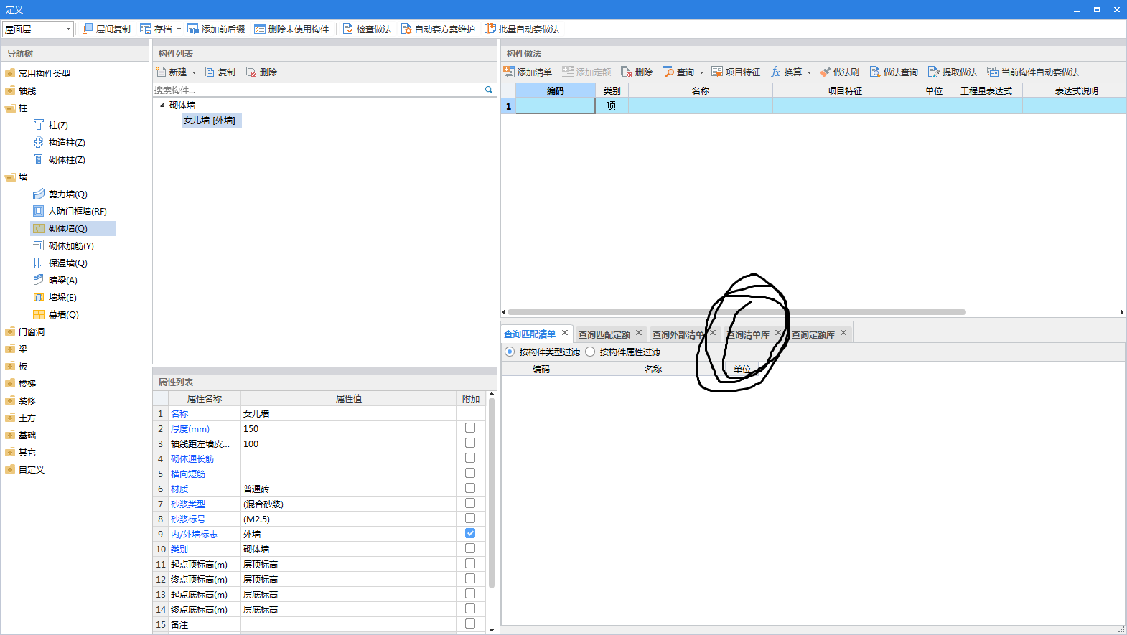Tick the 附加 checkbox for 厚度(mm)

click(x=470, y=428)
